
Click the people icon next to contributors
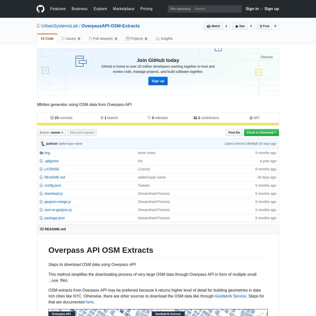coord(195,118)
